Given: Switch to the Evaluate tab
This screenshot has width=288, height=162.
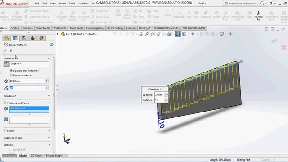Looking at the screenshot, I should point(131,28).
